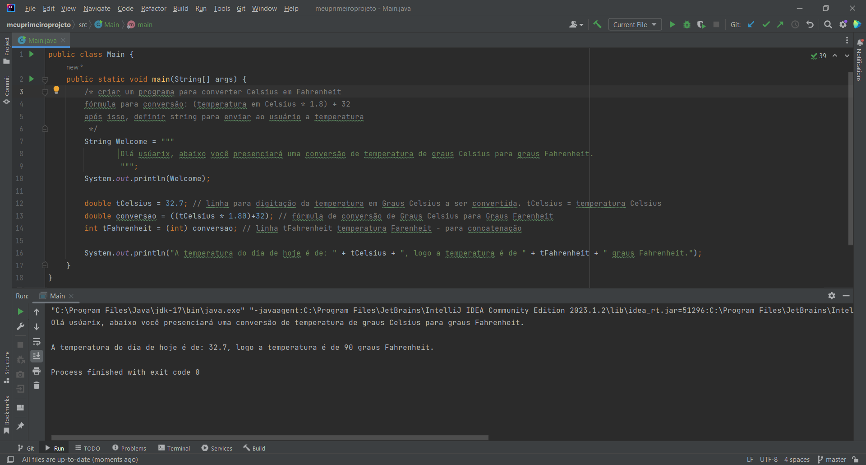Open IDE settings gear in the toolbar
Image resolution: width=866 pixels, height=465 pixels.
[843, 25]
